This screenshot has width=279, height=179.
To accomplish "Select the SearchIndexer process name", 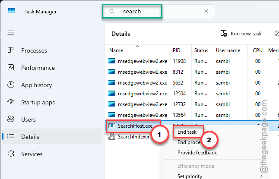I will coord(134,137).
